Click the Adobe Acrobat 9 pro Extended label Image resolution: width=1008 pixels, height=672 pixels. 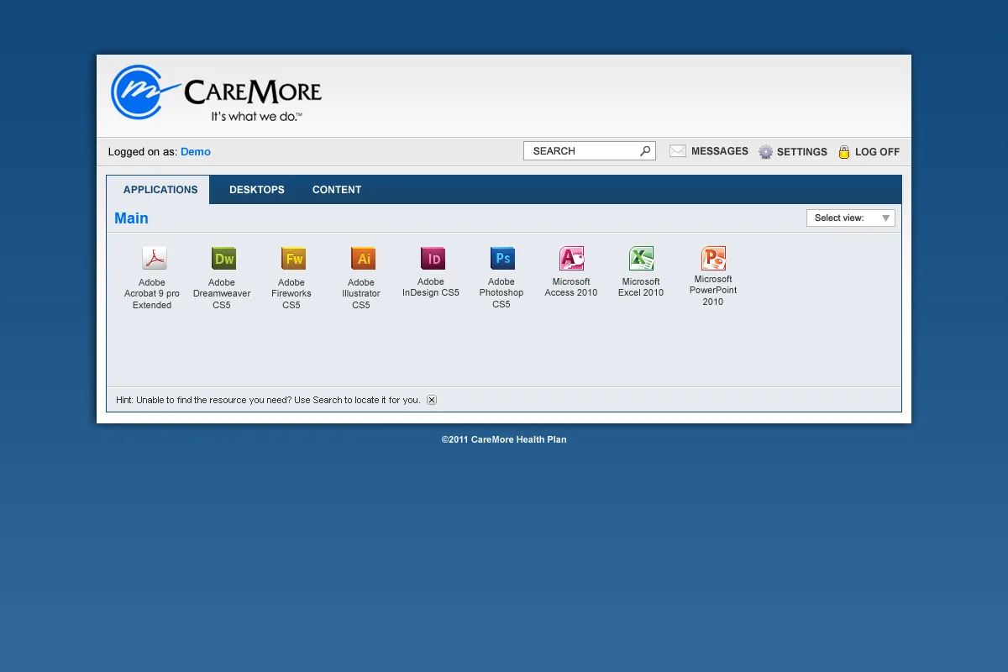(152, 294)
